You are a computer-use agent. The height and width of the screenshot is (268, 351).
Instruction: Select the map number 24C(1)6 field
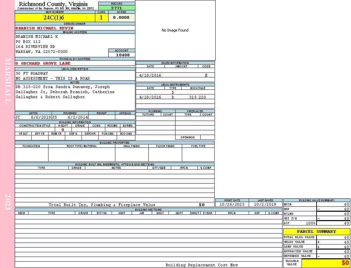pos(54,18)
